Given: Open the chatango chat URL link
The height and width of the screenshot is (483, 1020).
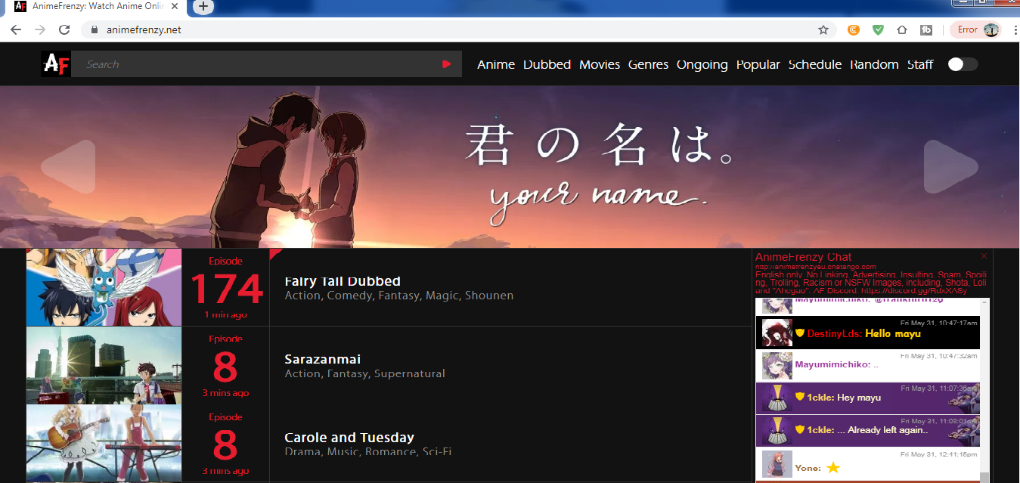Looking at the screenshot, I should (x=816, y=267).
